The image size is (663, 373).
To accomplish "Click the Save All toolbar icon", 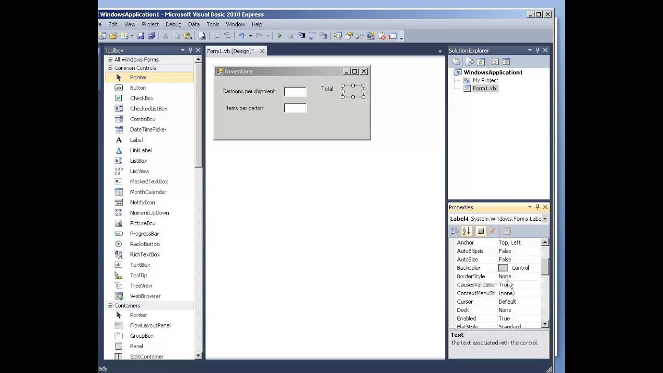I will click(x=151, y=36).
